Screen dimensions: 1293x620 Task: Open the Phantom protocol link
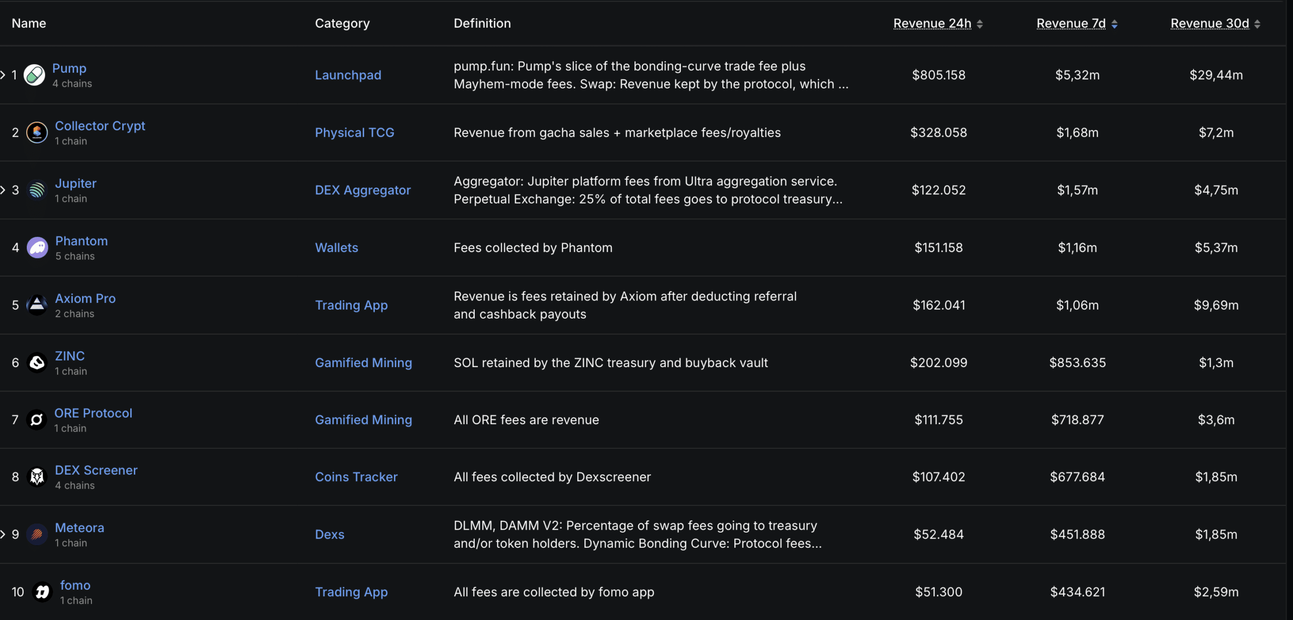point(81,241)
